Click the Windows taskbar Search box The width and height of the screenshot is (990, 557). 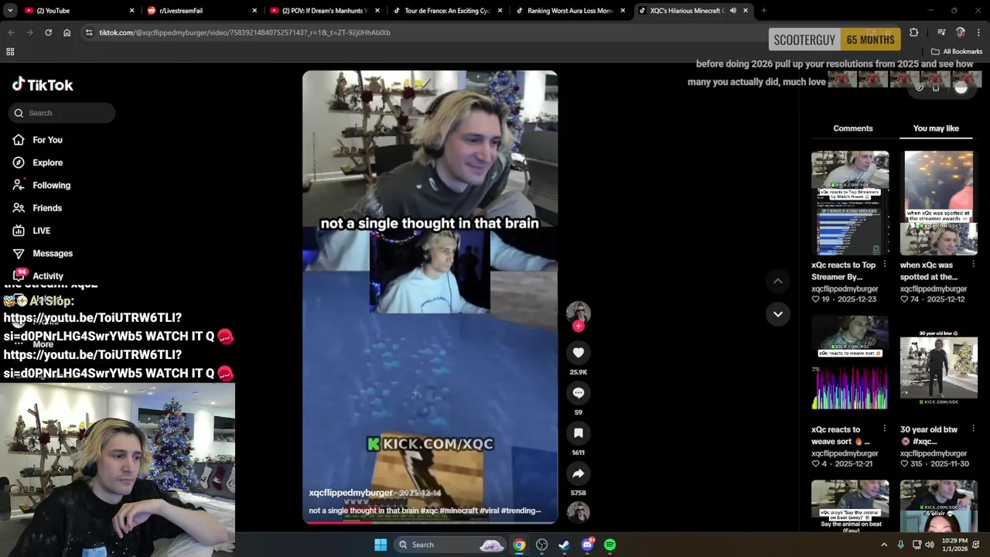pos(452,545)
